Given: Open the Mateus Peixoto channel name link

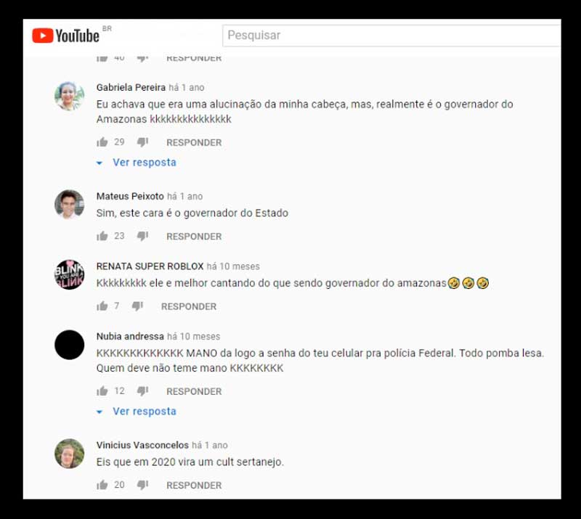Looking at the screenshot, I should coord(130,196).
